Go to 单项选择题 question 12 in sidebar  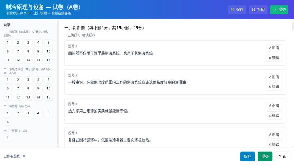pos(18,97)
